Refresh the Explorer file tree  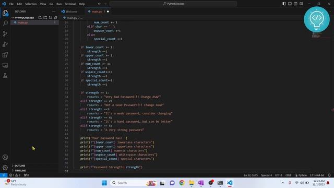[50, 18]
